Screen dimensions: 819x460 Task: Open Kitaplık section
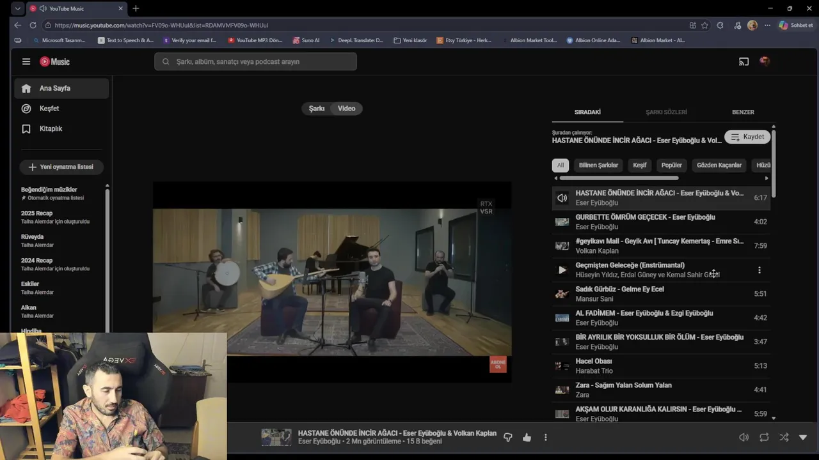(x=61, y=128)
